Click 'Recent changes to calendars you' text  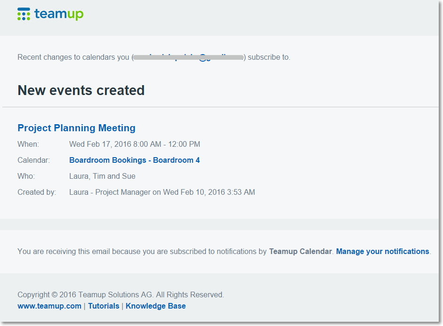[x=73, y=57]
